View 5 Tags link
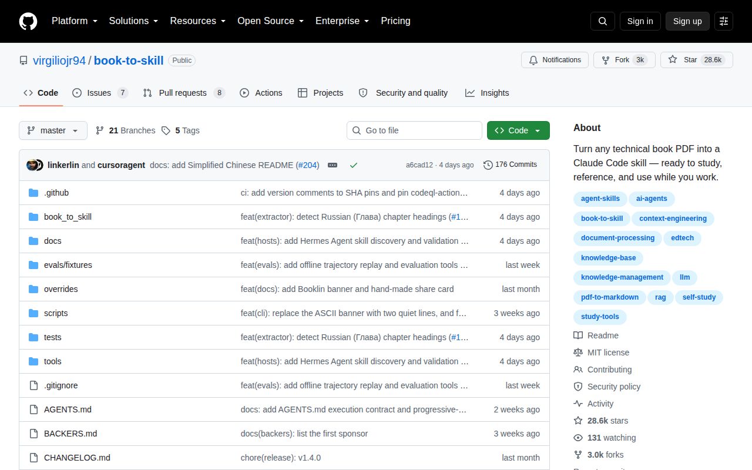The height and width of the screenshot is (470, 752). click(180, 130)
